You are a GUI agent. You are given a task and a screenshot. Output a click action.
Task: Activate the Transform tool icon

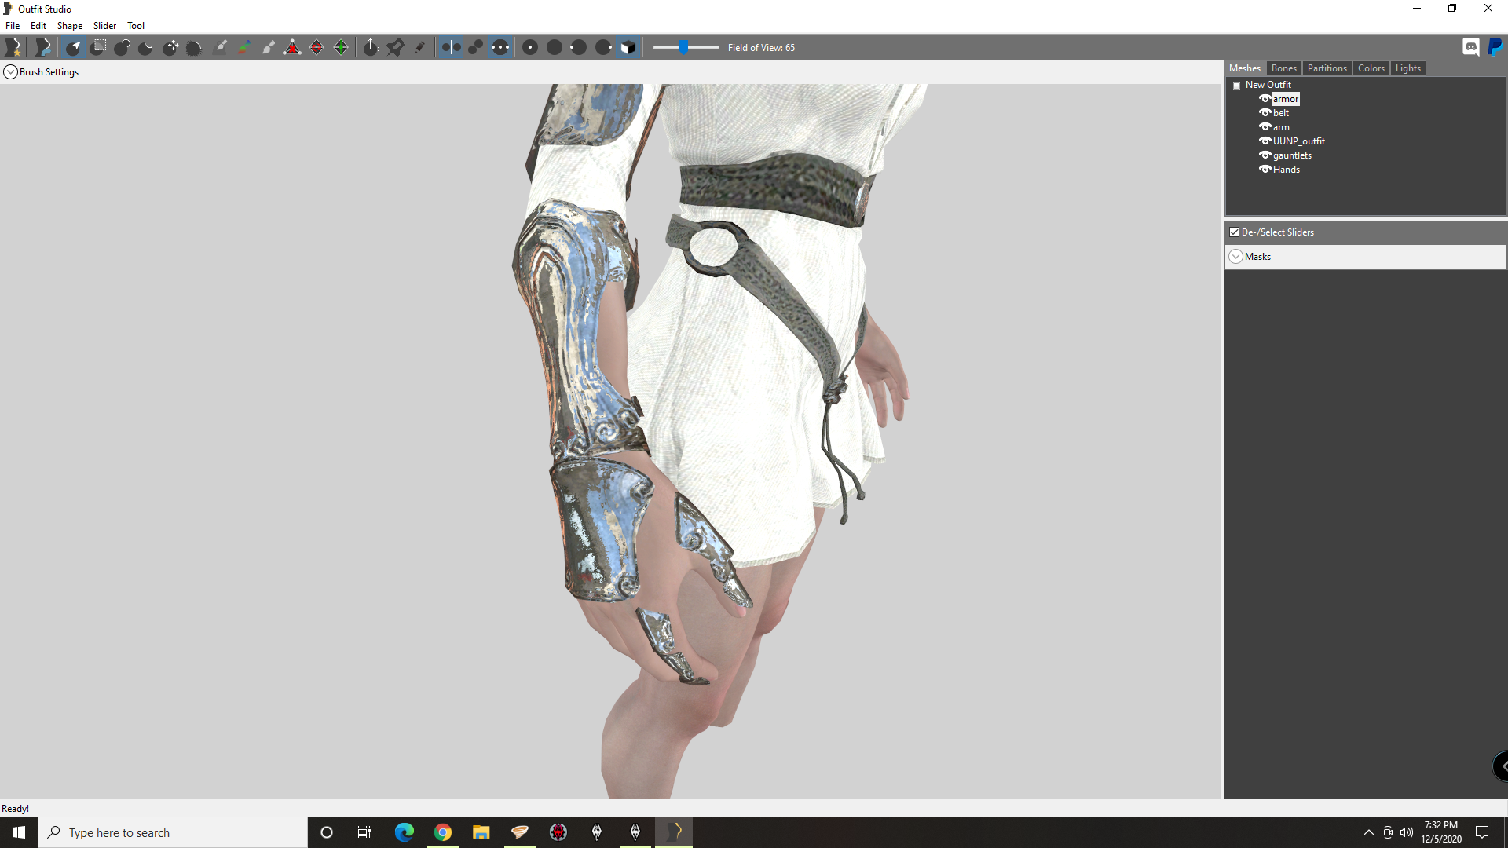(372, 48)
